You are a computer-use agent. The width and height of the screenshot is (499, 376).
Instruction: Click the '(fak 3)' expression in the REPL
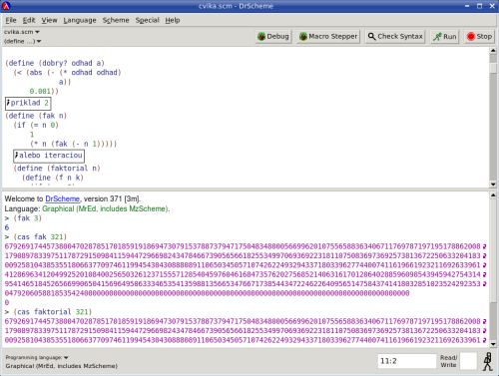pyautogui.click(x=27, y=218)
